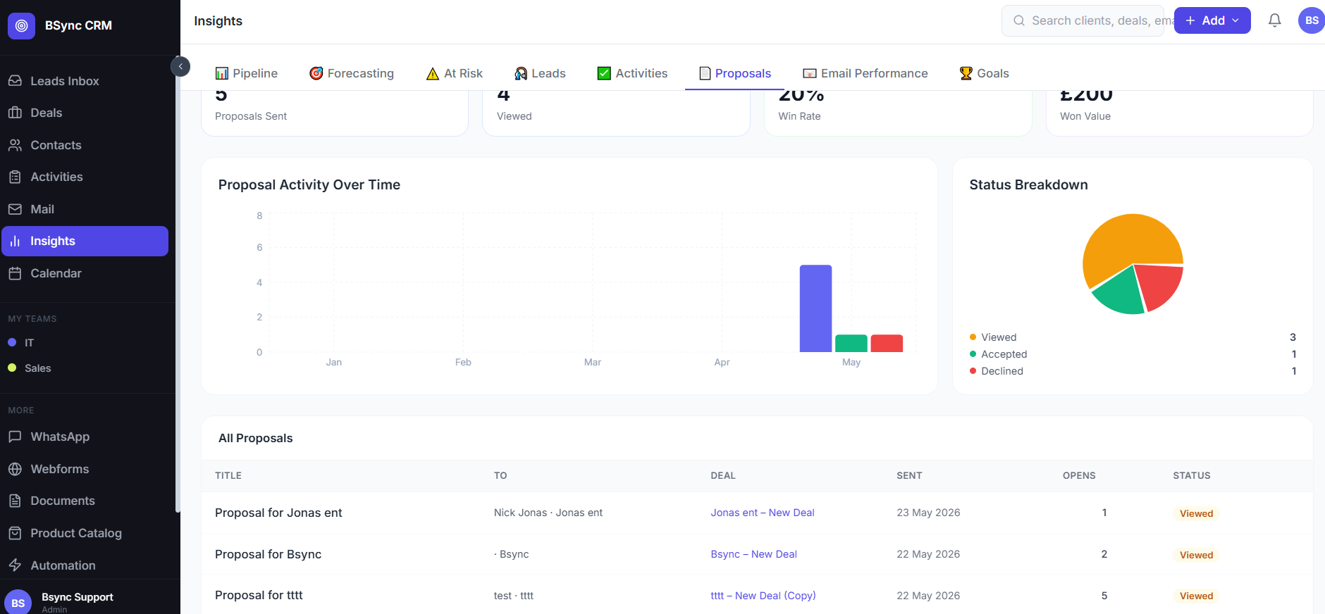This screenshot has width=1325, height=614.
Task: Open the Jonas ent – New Deal link
Action: pyautogui.click(x=762, y=513)
